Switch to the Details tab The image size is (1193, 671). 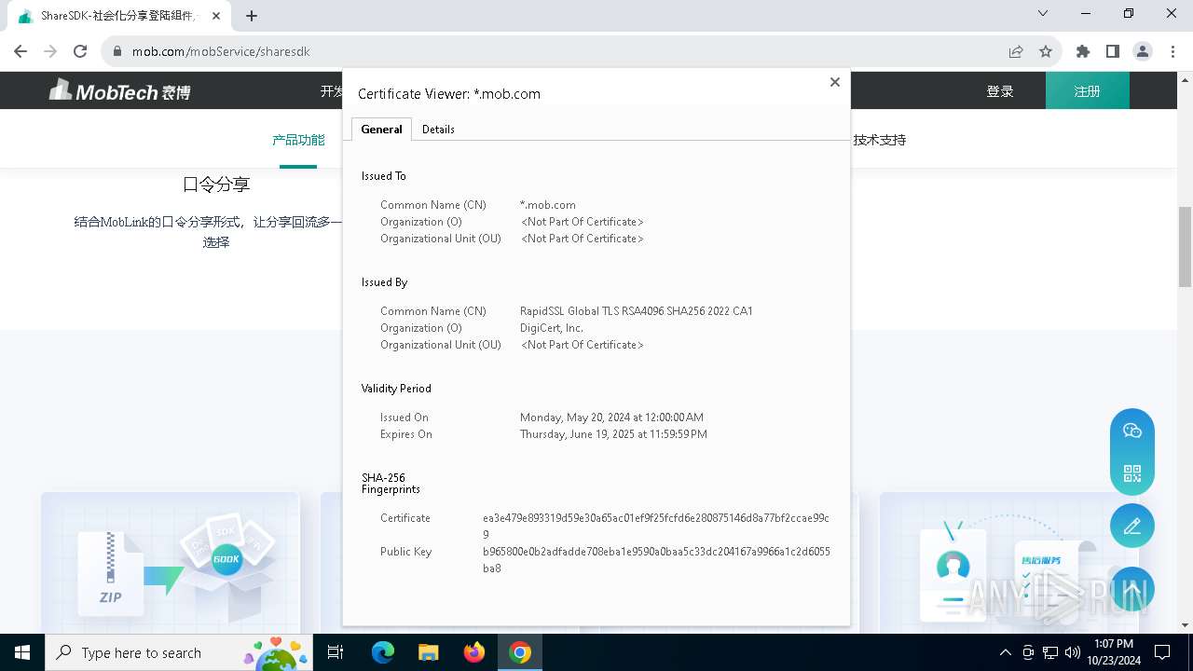[x=438, y=130]
